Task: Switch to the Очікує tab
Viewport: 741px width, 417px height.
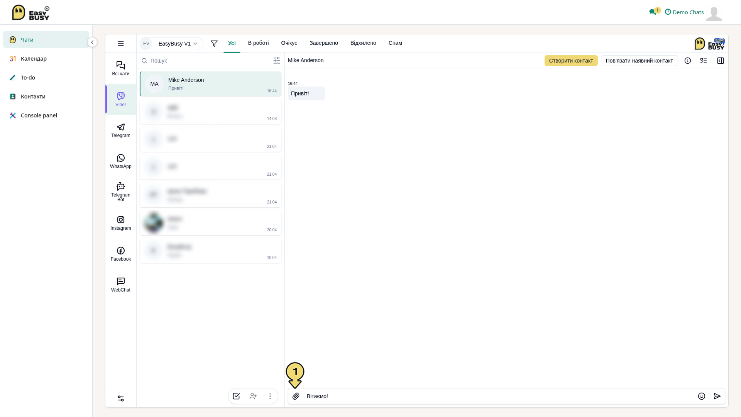Action: click(289, 43)
